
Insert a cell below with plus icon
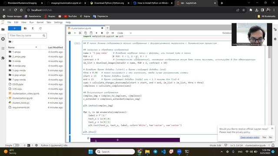coord(75,33)
